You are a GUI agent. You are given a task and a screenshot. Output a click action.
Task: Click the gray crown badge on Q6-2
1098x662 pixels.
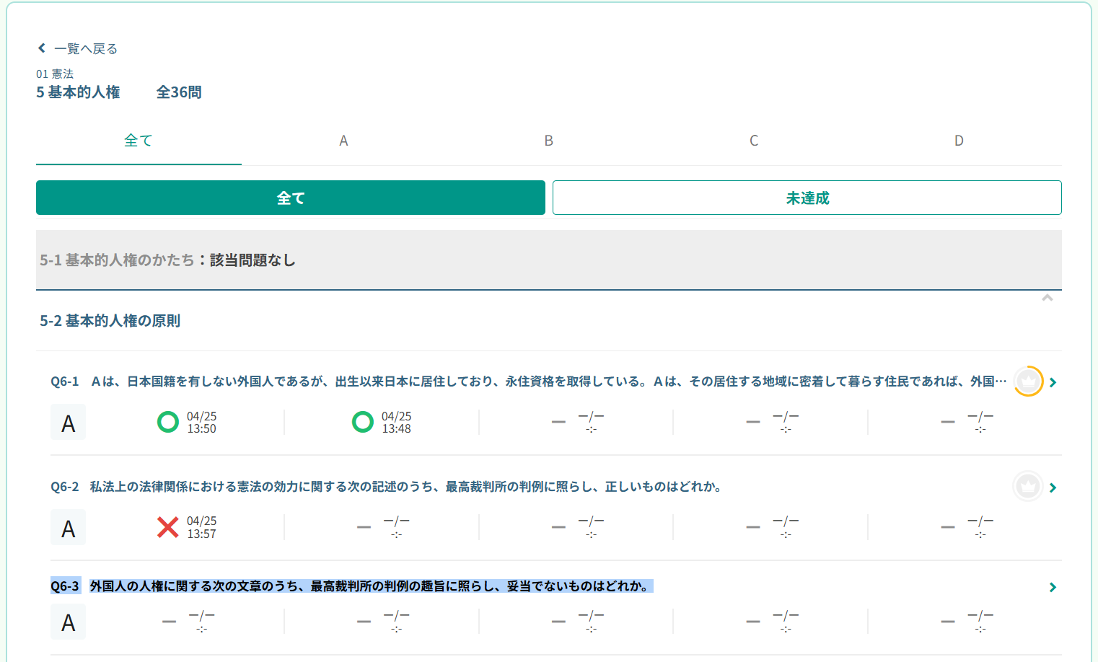point(1027,487)
